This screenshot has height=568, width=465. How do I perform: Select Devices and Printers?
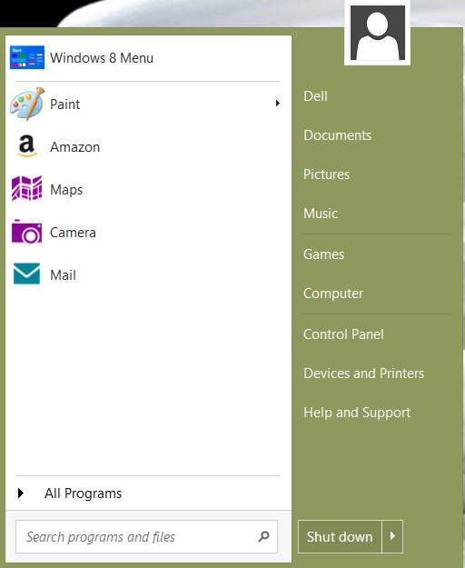pos(363,374)
